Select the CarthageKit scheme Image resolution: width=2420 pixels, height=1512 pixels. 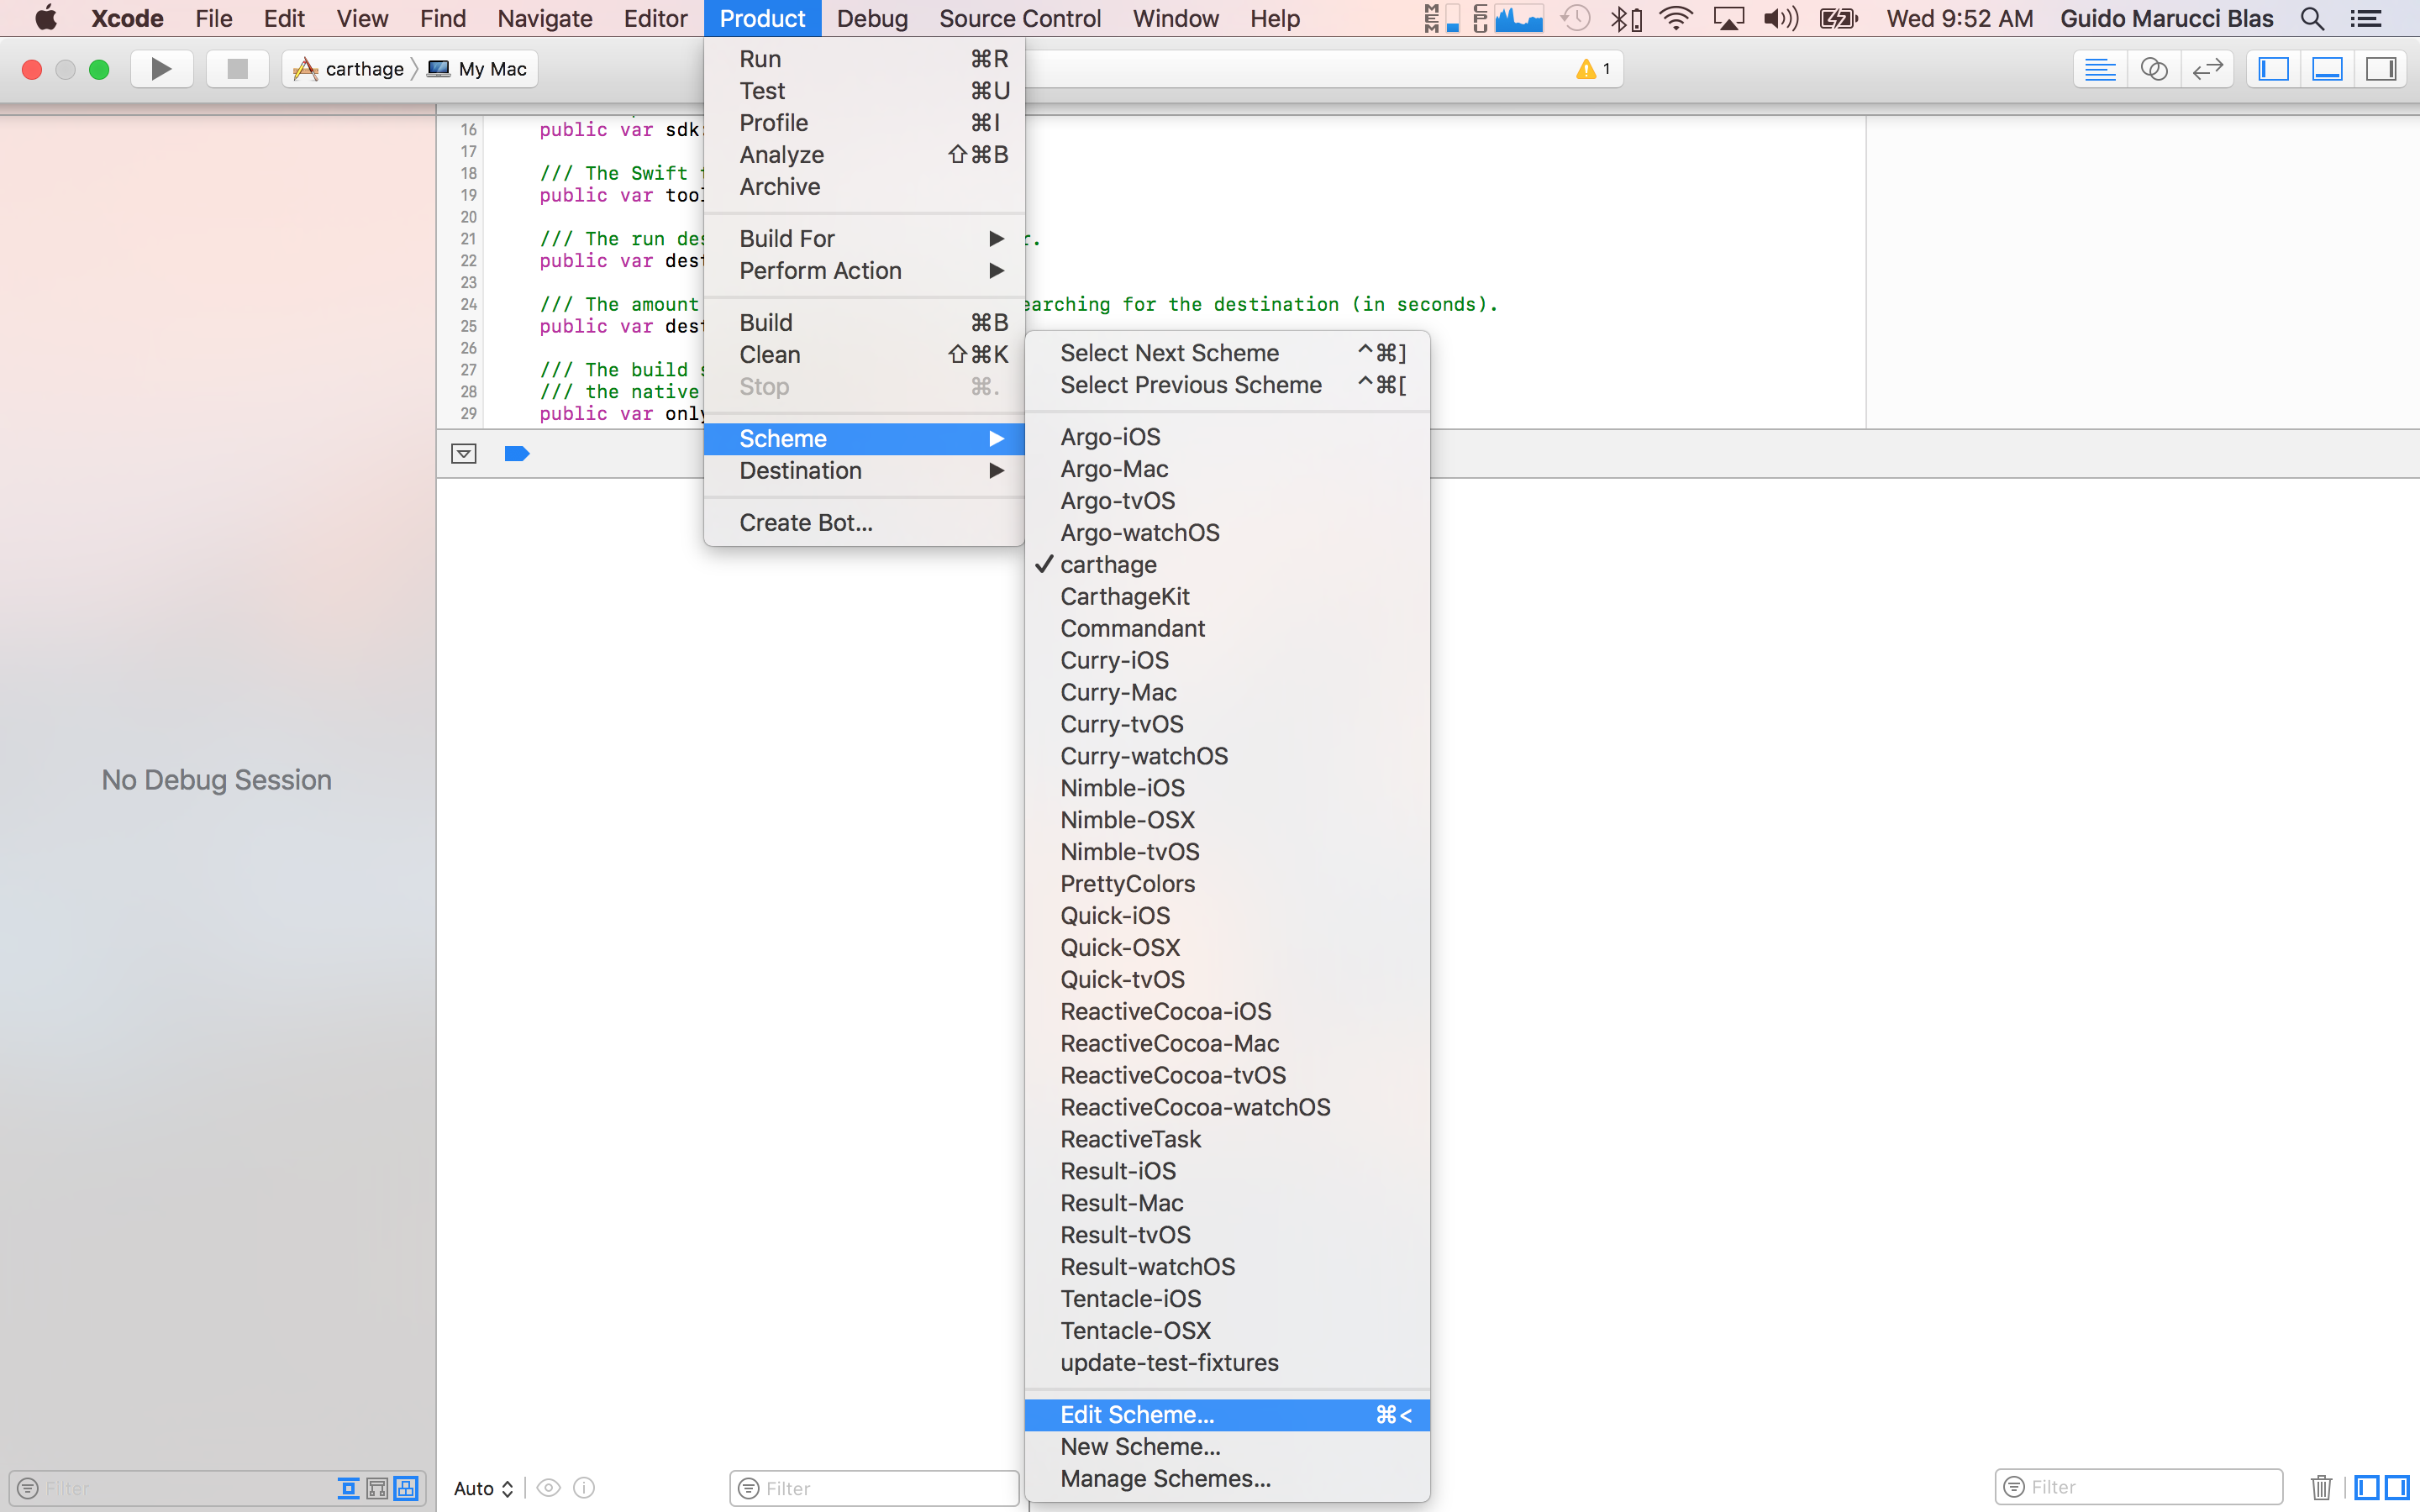coord(1227,597)
